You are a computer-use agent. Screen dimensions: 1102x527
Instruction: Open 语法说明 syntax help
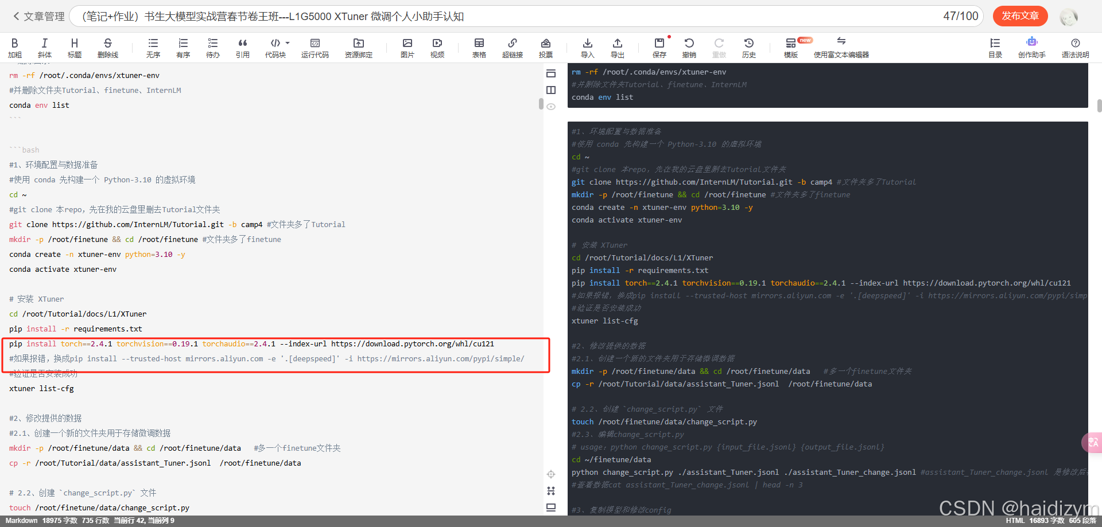point(1076,48)
